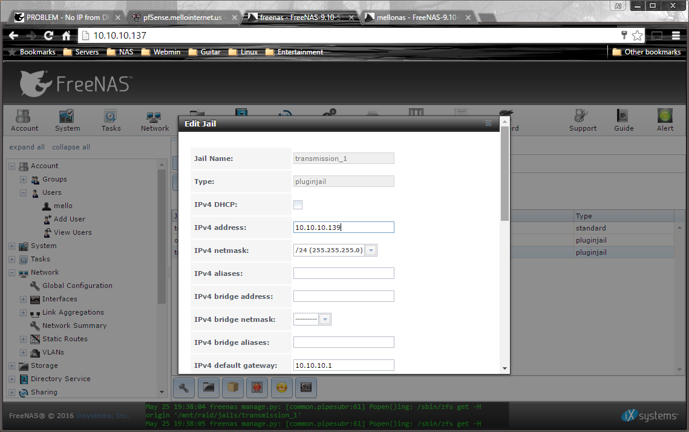The image size is (689, 432).
Task: Open the IPv4 netmask dropdown
Action: (x=371, y=250)
